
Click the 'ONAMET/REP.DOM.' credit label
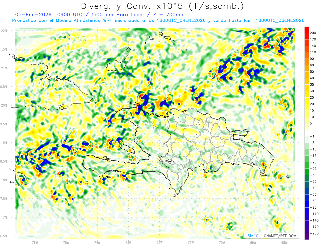point(280,236)
